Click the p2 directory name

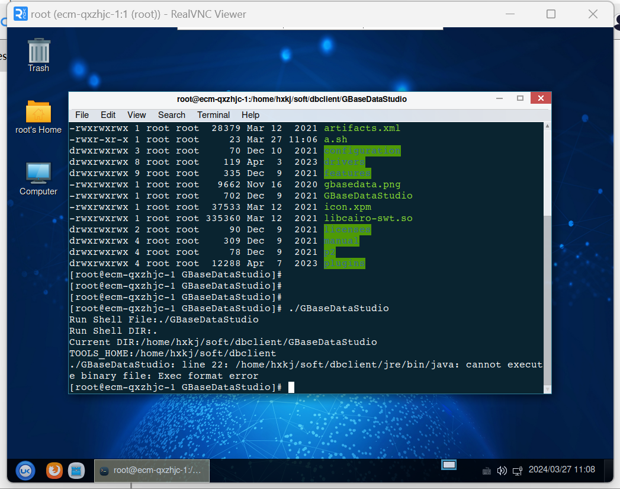[x=329, y=252]
